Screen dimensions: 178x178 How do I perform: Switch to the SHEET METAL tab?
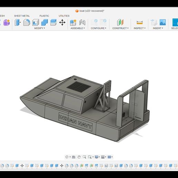pos(22,16)
